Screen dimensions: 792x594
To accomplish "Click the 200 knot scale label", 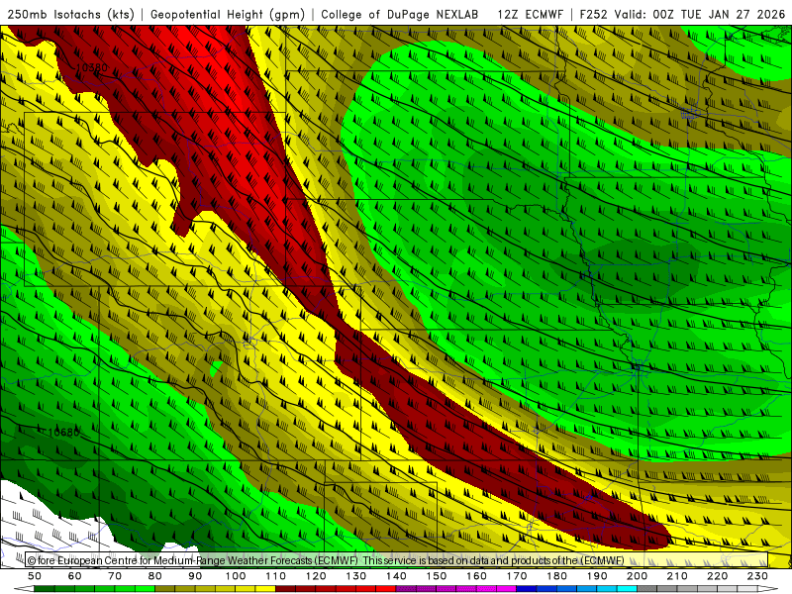I will click(x=637, y=576).
